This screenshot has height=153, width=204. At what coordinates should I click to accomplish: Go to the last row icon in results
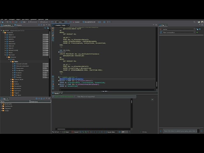tap(99, 132)
